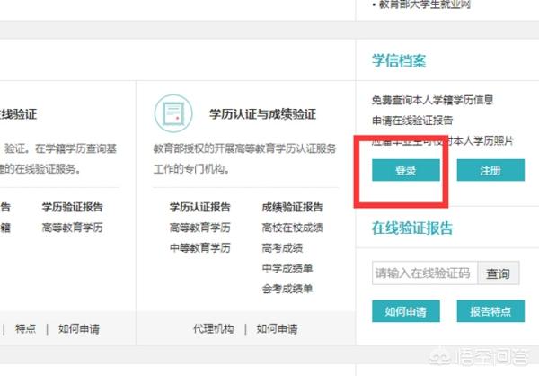Open 高校在校成绩 link
Viewport: 539px width, 376px height.
[x=292, y=228]
